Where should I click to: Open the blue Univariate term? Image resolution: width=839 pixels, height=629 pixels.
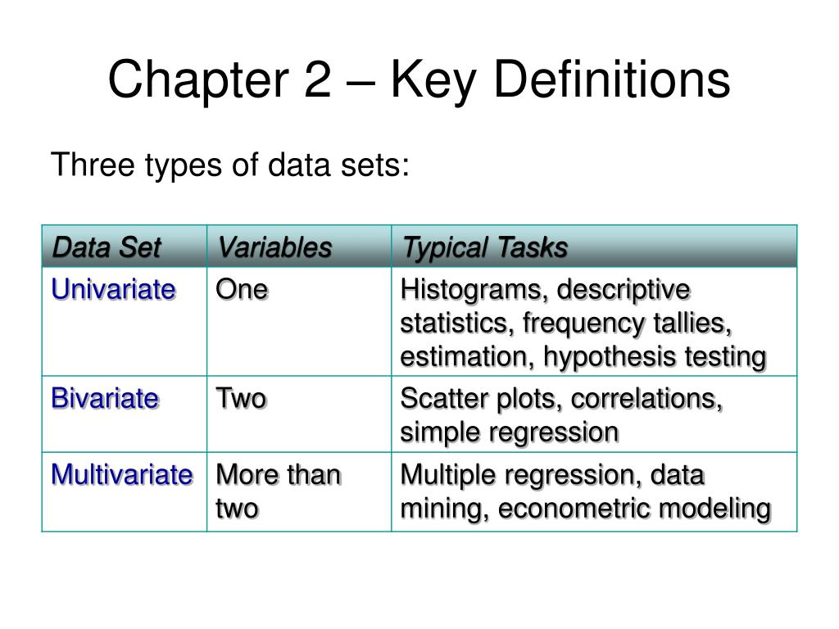point(113,289)
